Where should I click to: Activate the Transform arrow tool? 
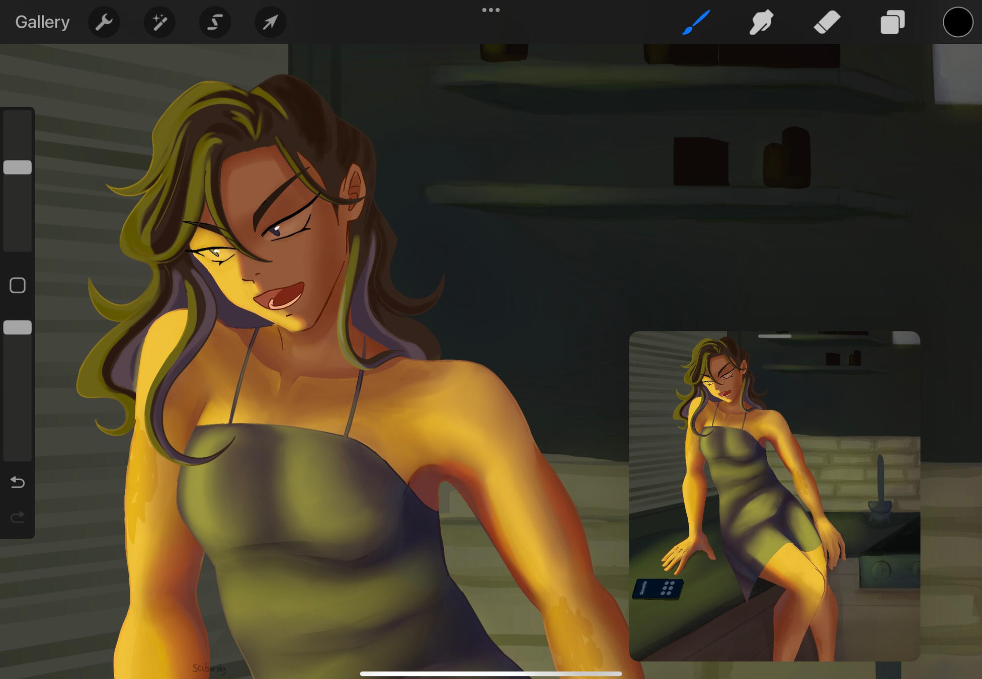click(x=270, y=22)
